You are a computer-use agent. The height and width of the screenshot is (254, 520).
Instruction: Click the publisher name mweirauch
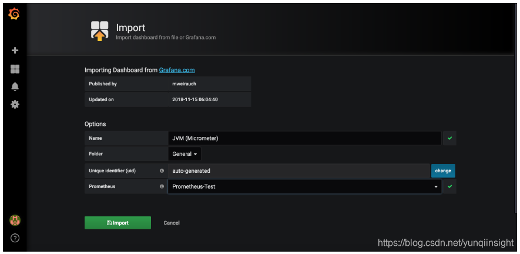[184, 83]
